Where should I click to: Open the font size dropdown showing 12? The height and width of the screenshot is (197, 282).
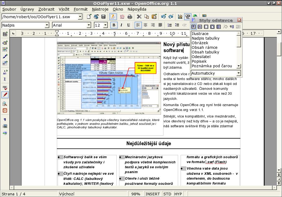(x=106, y=25)
